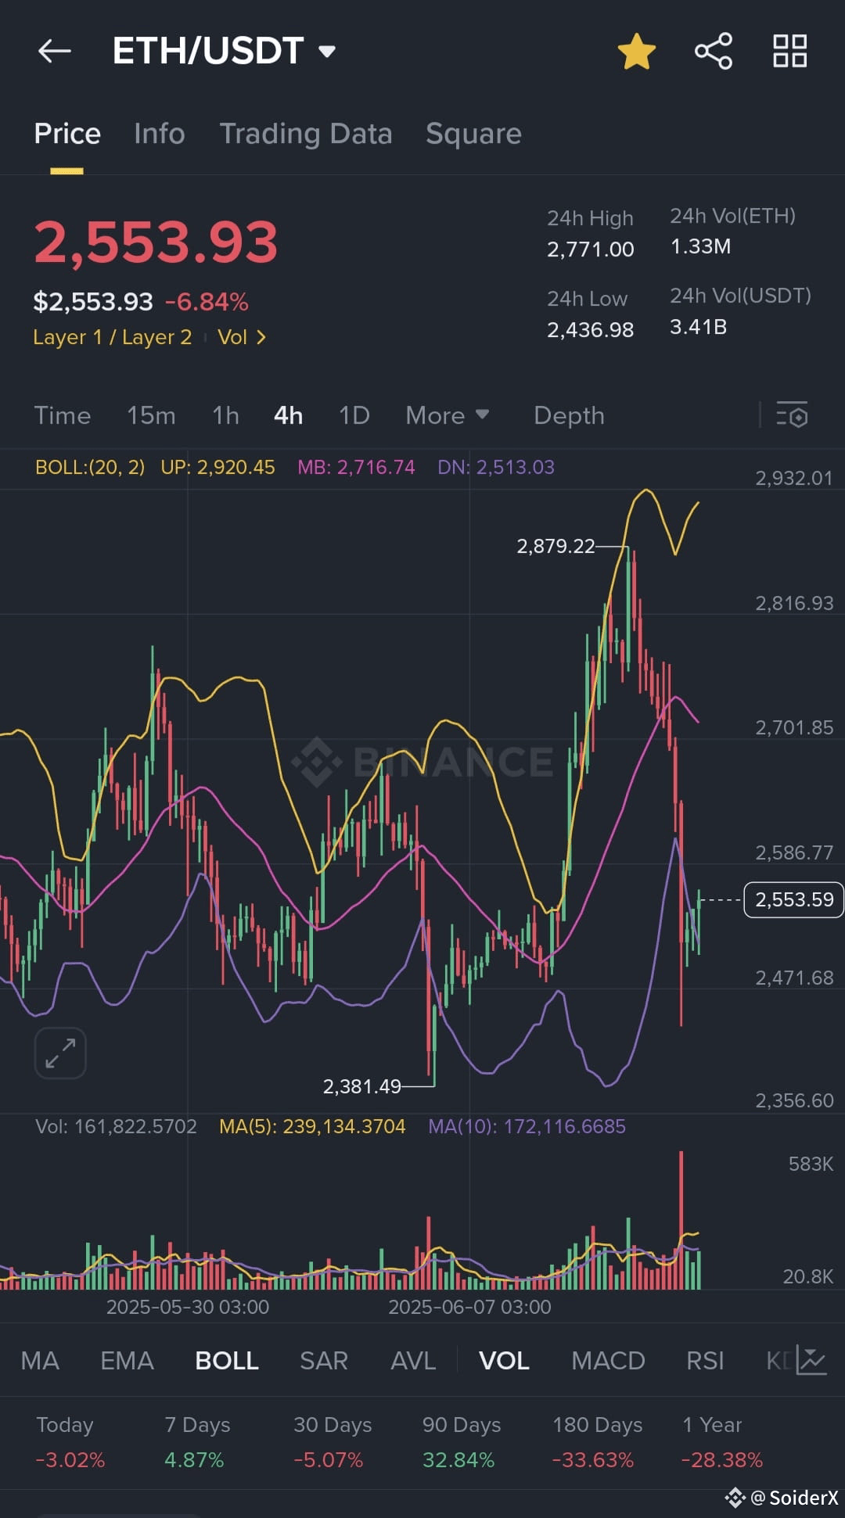Viewport: 845px width, 1518px height.
Task: Toggle the RSI indicator
Action: click(705, 1361)
